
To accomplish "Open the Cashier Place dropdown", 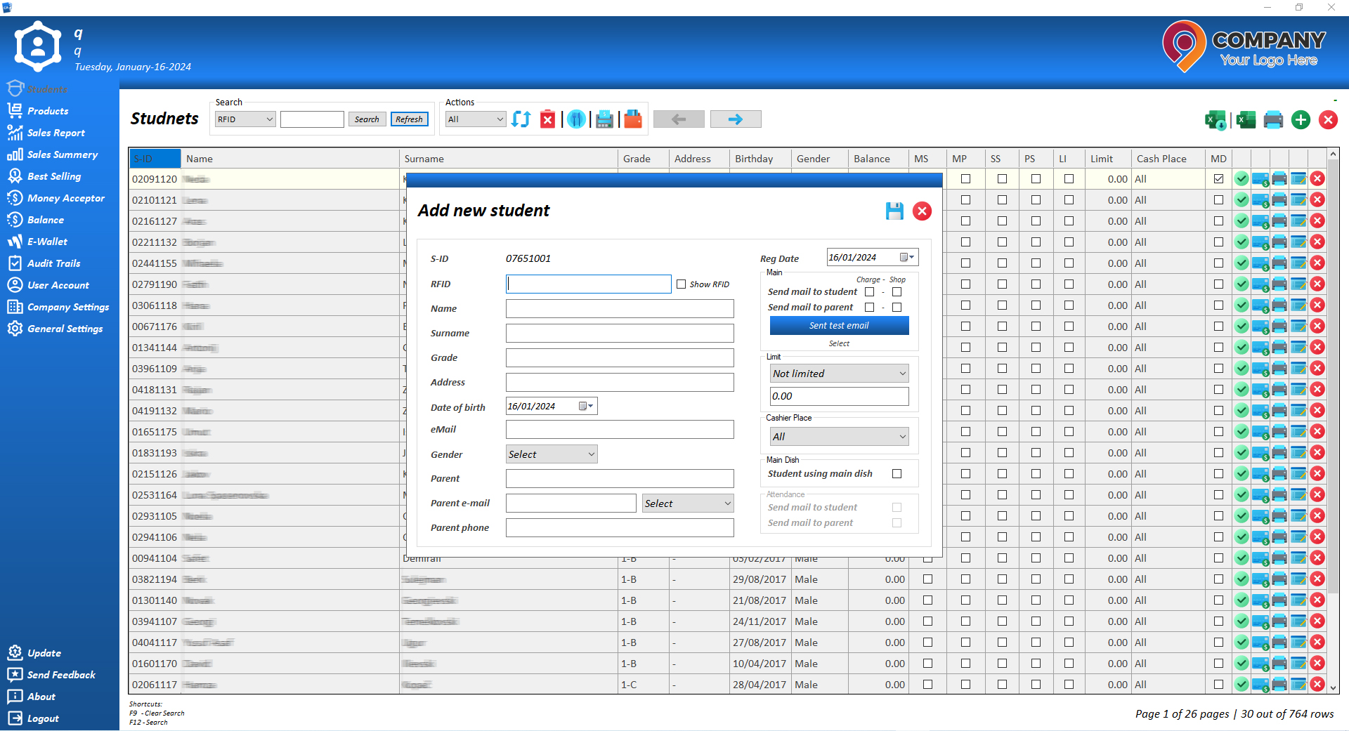I will pos(839,437).
